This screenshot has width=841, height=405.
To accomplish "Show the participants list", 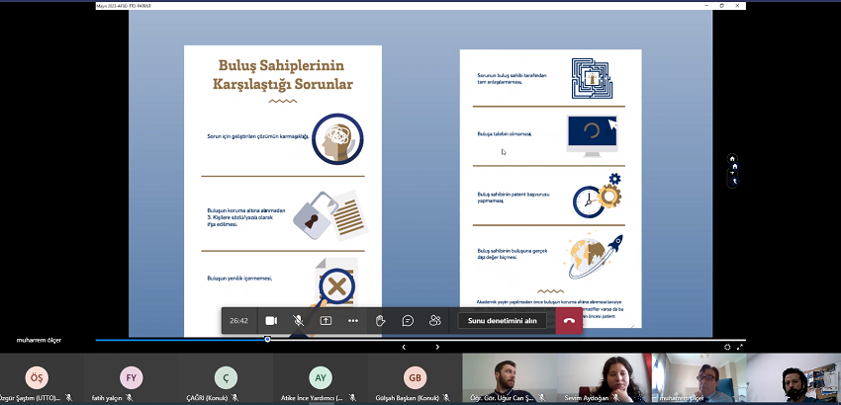I will 434,321.
